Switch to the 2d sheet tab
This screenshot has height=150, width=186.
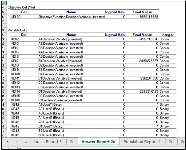(171, 142)
